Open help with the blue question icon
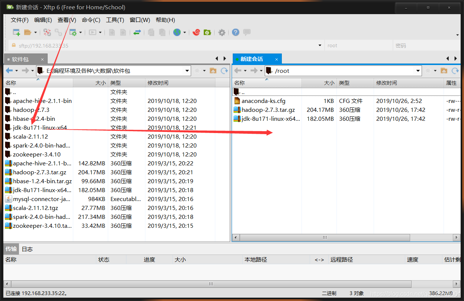Image resolution: width=464 pixels, height=301 pixels. tap(235, 32)
